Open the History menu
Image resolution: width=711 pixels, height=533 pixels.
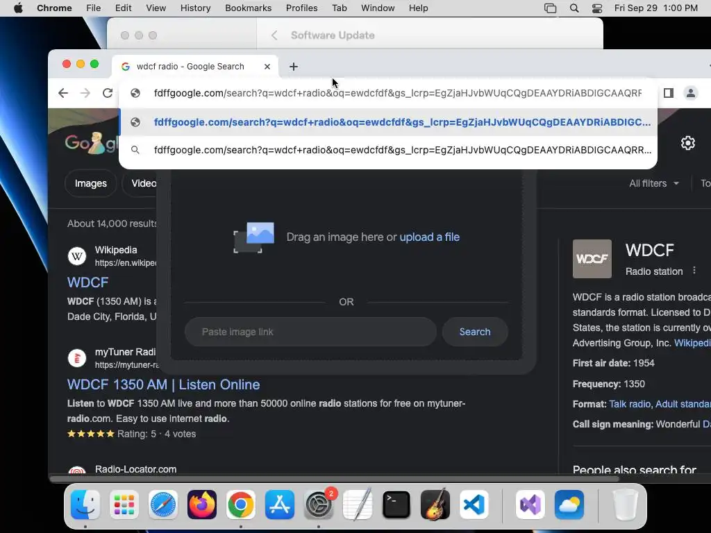(x=195, y=8)
